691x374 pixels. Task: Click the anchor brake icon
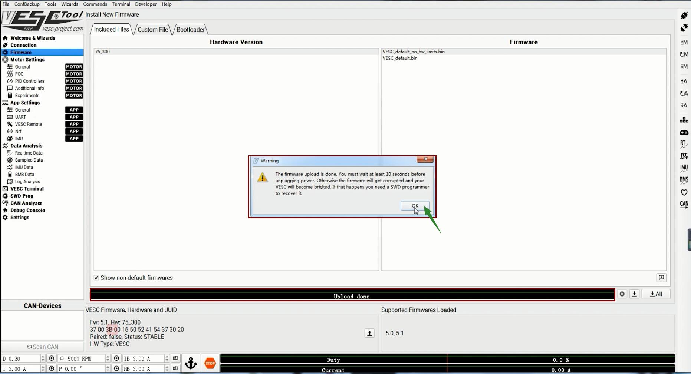[191, 363]
